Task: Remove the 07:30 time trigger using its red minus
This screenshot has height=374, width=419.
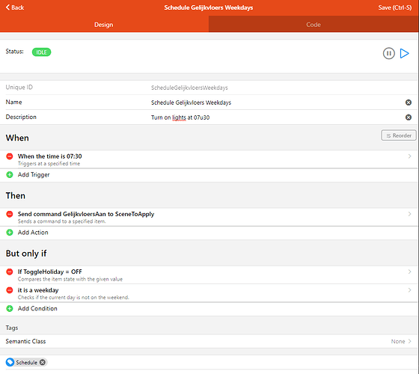Action: coord(10,156)
